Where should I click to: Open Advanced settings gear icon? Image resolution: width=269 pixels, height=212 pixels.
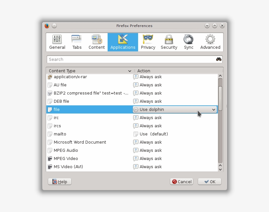coord(210,39)
